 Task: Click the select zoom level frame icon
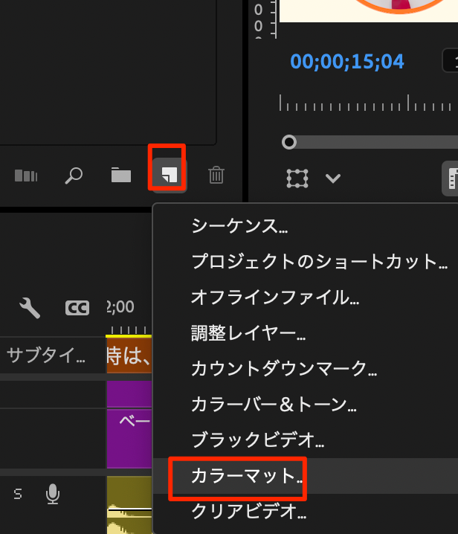(x=297, y=178)
